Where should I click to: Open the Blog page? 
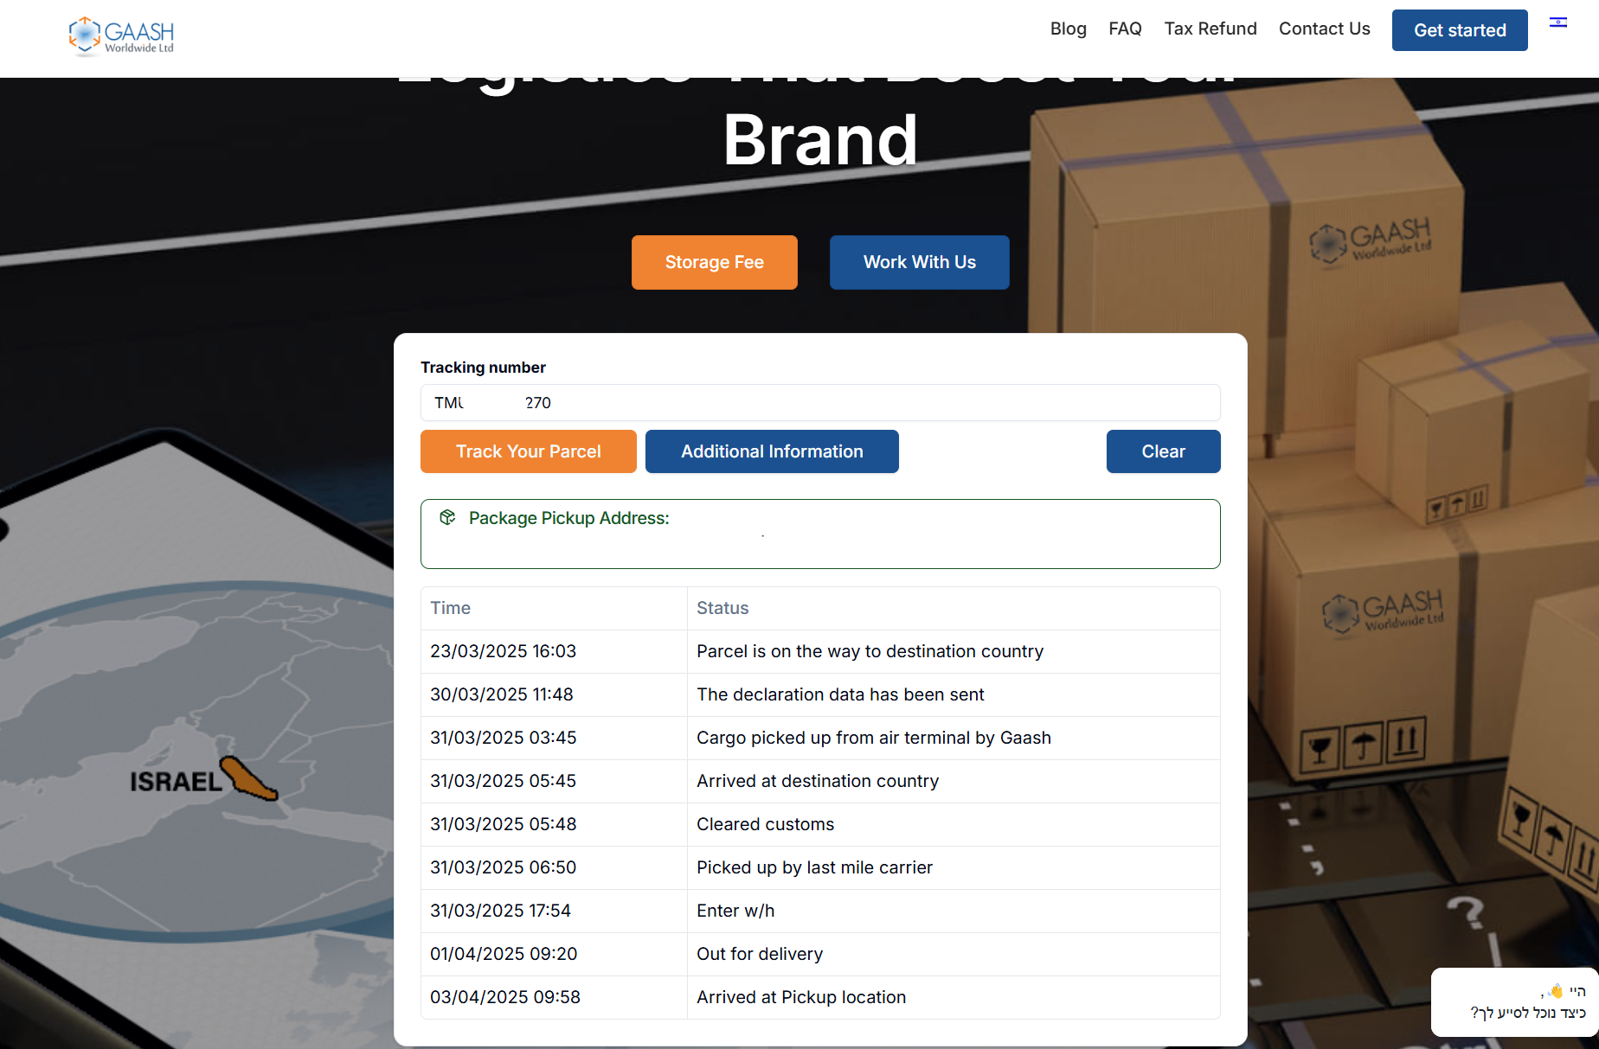[1068, 29]
